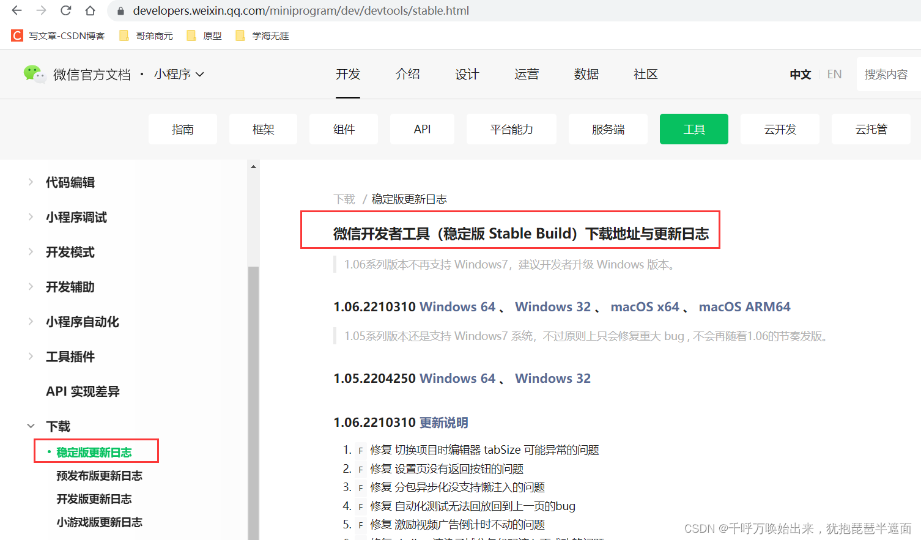Select 稳定版更新日志 in sidebar
Screen dimensions: 921x540
tap(94, 453)
